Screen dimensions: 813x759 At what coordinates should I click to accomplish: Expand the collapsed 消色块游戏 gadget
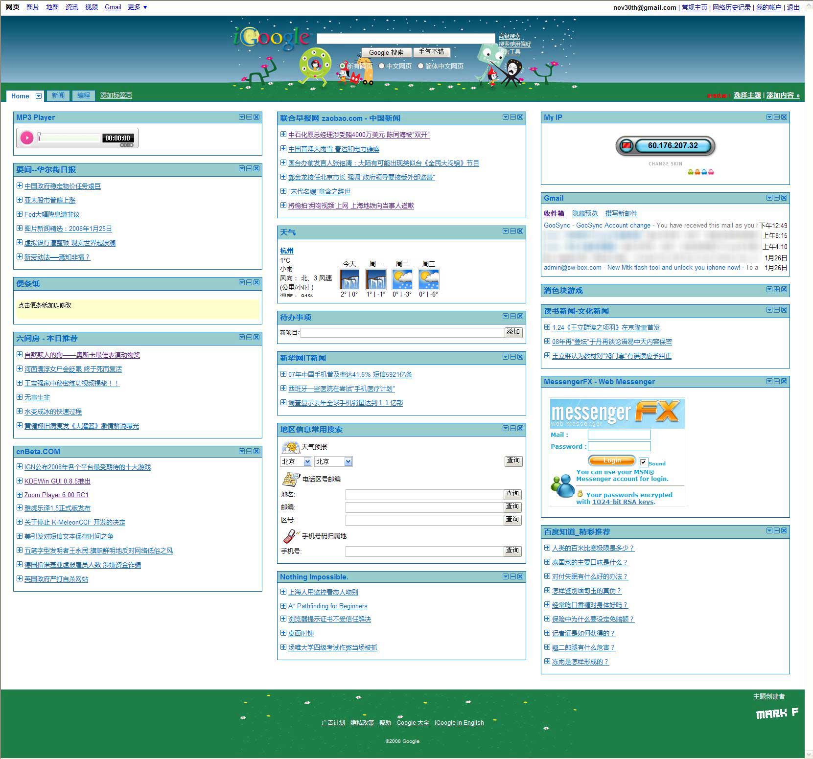coord(777,289)
